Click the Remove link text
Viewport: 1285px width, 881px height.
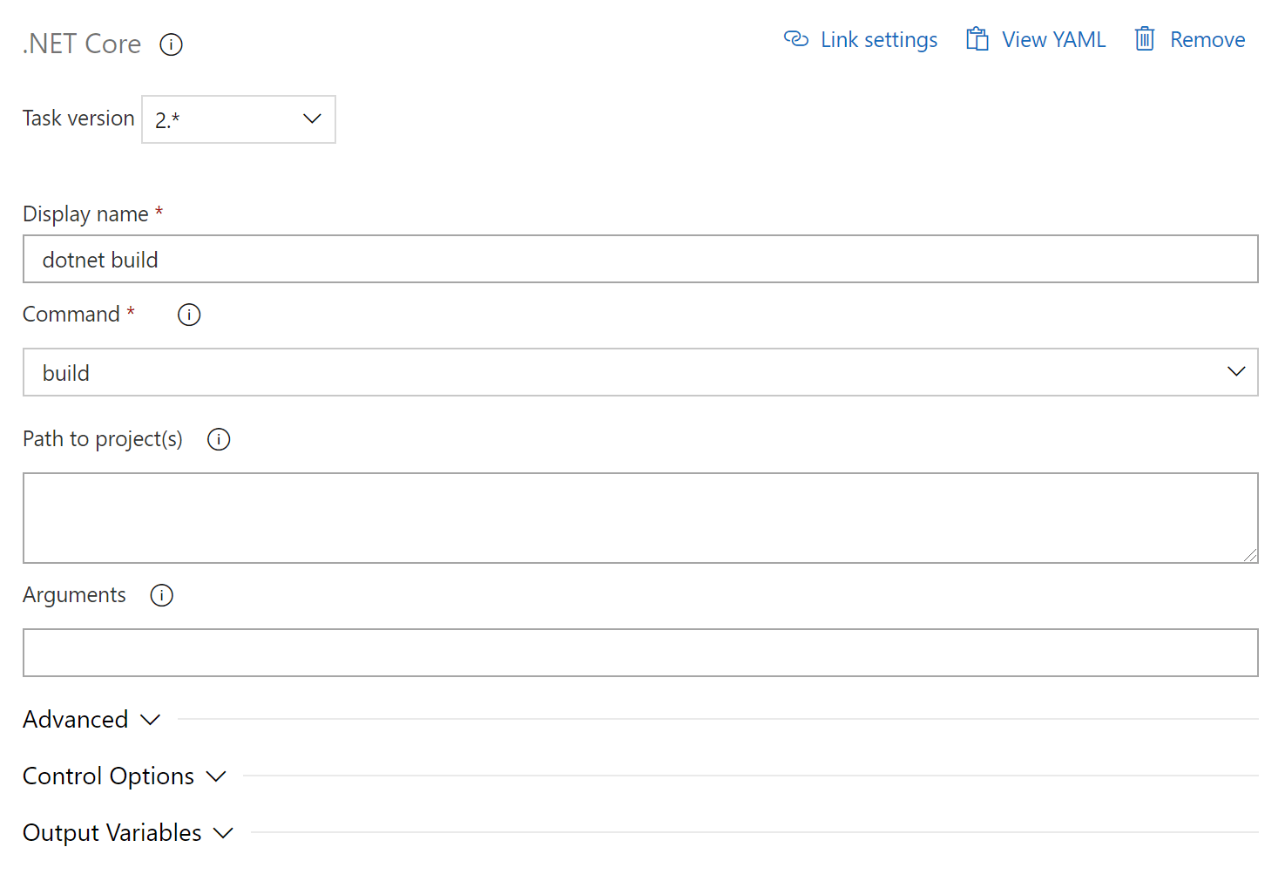1207,40
